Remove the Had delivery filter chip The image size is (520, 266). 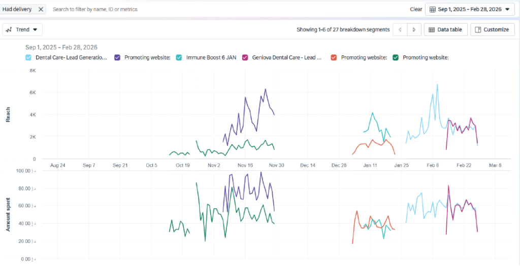(x=41, y=9)
